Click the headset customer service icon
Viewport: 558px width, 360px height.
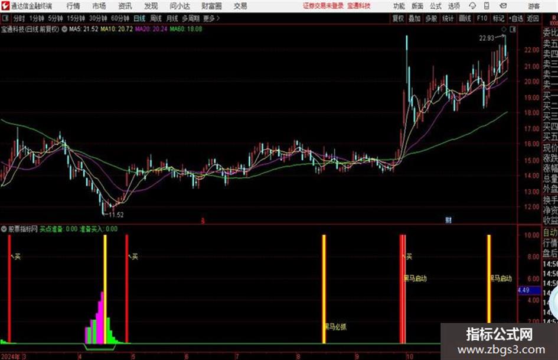472,6
